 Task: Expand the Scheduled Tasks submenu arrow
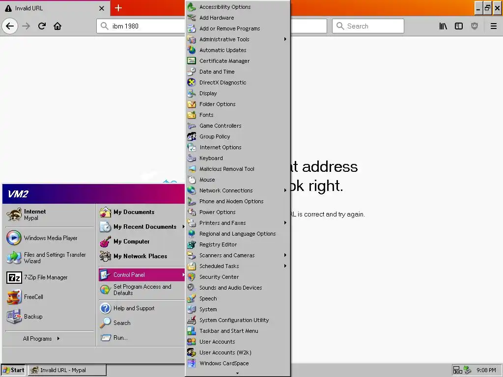pyautogui.click(x=285, y=266)
